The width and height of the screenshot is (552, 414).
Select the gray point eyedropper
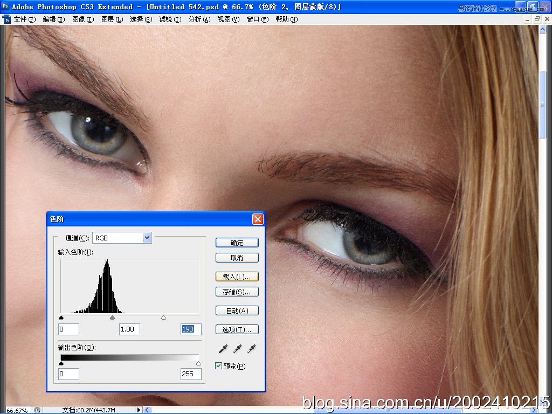click(237, 349)
